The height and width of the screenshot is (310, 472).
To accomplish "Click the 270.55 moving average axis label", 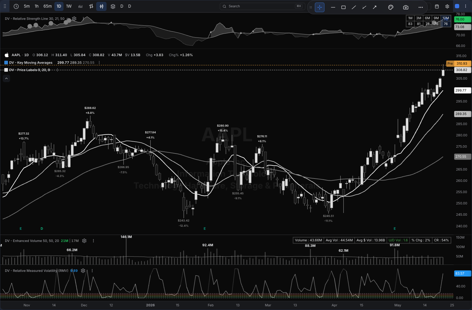I will [x=463, y=157].
